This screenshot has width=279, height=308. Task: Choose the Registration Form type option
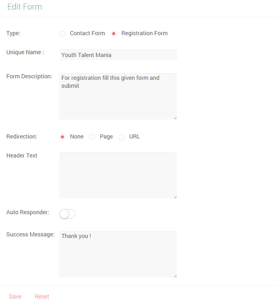[114, 34]
